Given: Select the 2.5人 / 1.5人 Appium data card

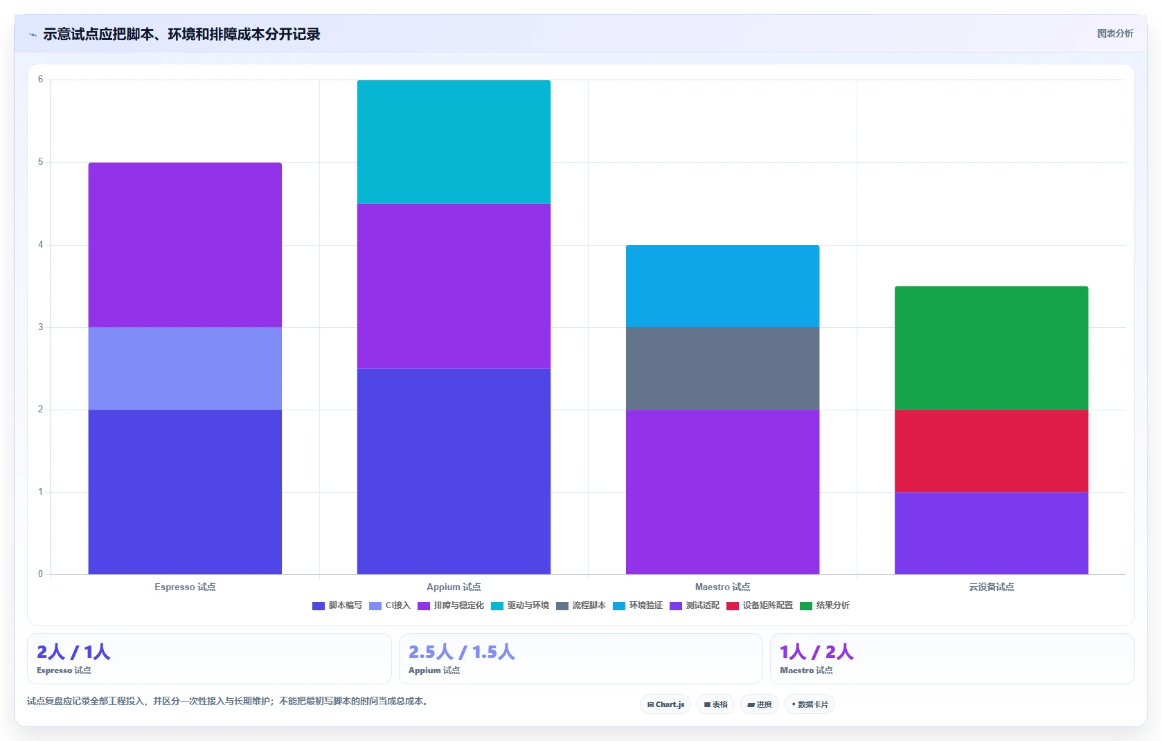Looking at the screenshot, I should coord(580,659).
